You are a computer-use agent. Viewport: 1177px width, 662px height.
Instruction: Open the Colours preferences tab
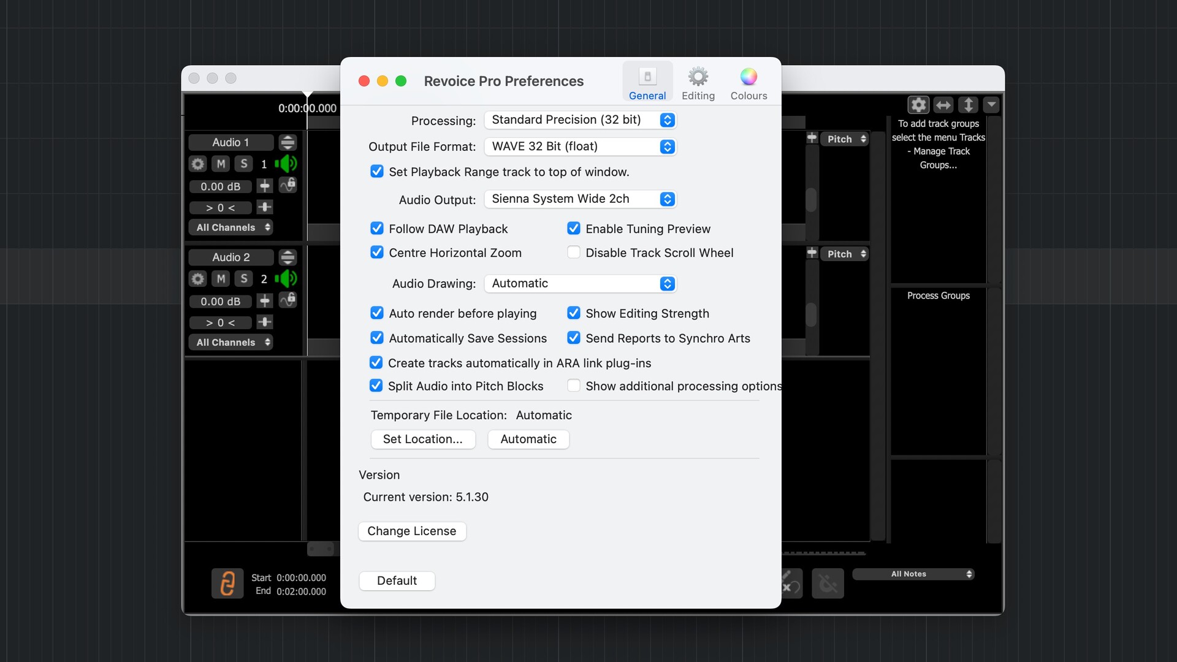(748, 83)
